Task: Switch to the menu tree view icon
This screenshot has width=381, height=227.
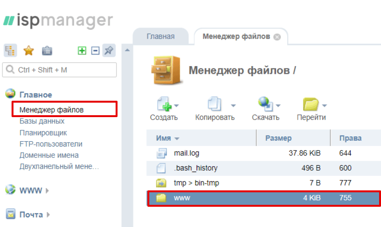Action: pos(10,51)
